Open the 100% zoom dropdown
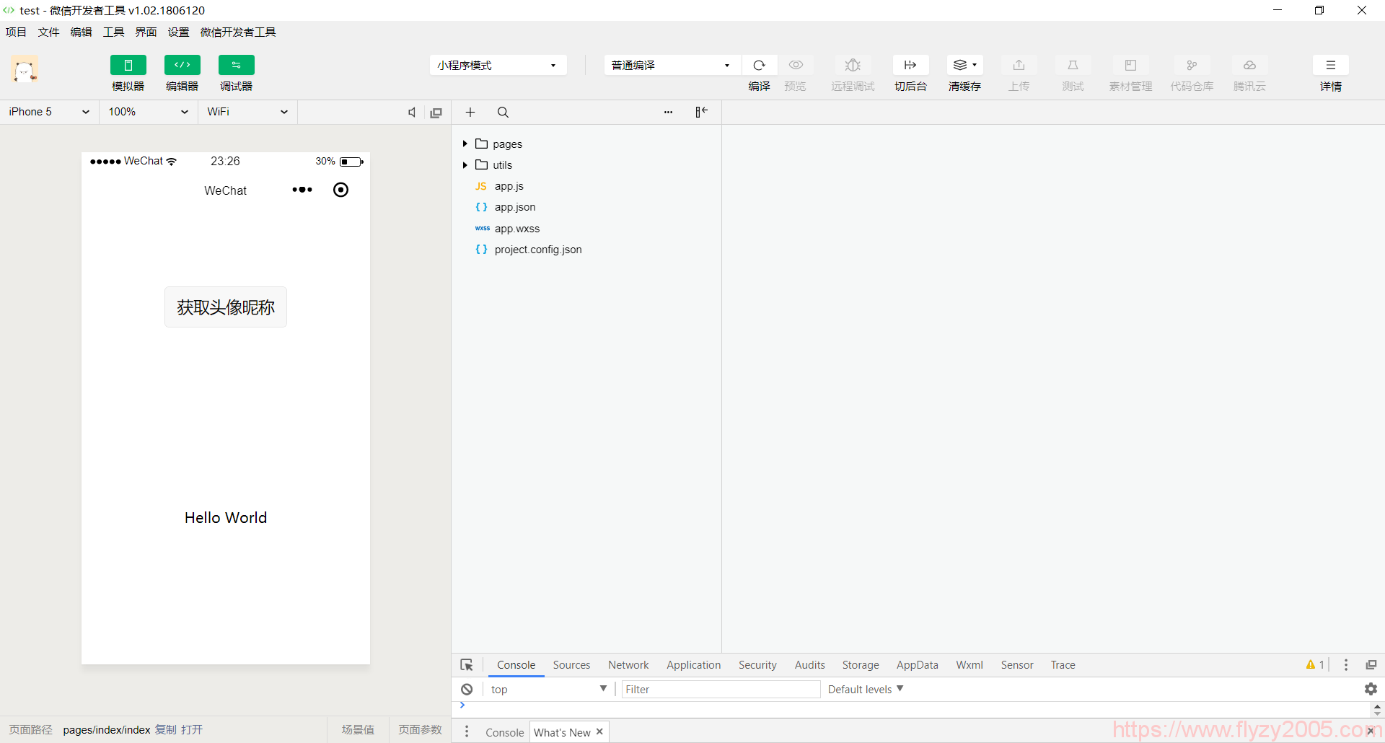1385x743 pixels. (149, 112)
